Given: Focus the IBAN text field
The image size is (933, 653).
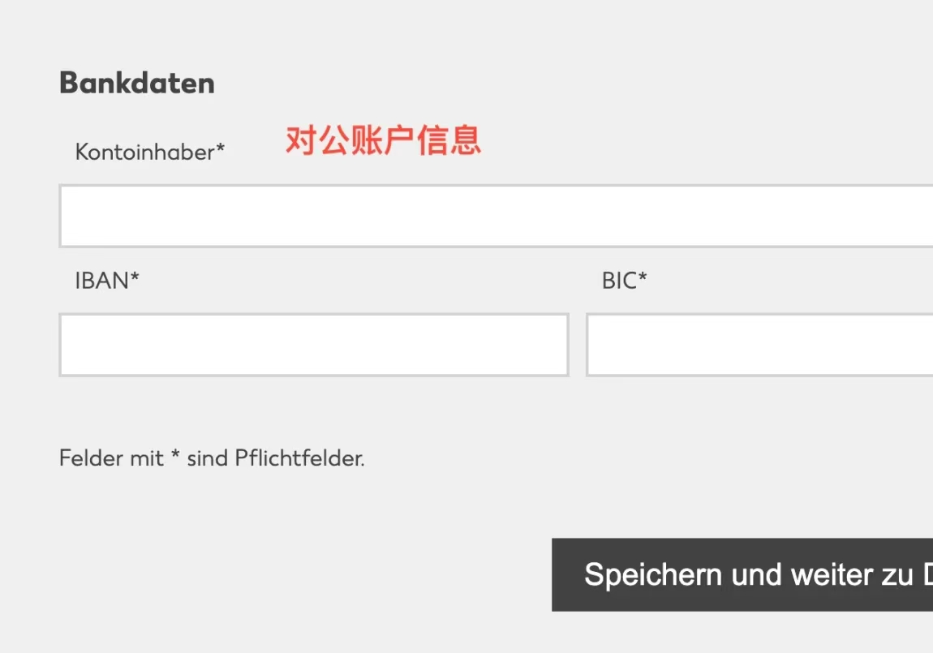Looking at the screenshot, I should 313,345.
